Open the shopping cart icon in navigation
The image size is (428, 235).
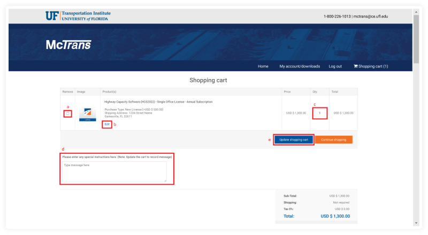pos(356,66)
